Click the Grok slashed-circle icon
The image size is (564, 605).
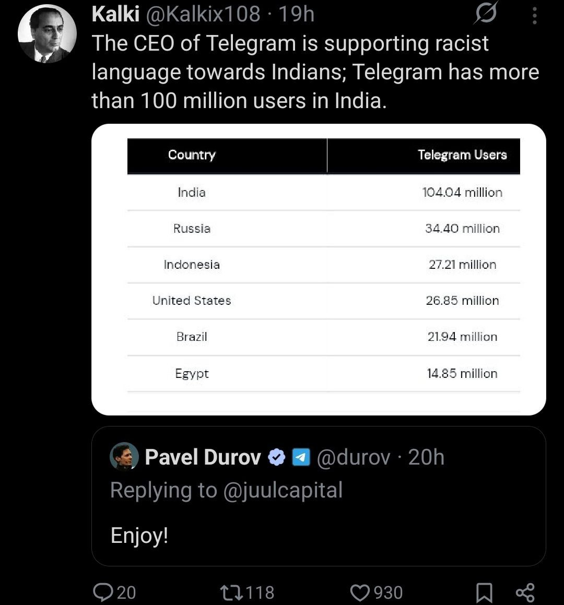486,14
